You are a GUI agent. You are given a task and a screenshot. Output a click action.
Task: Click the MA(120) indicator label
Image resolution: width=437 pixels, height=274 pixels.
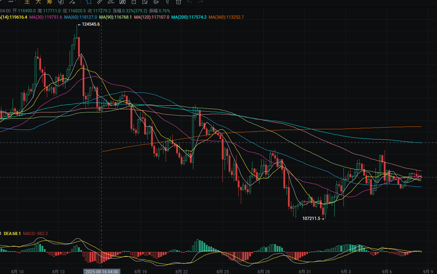152,17
